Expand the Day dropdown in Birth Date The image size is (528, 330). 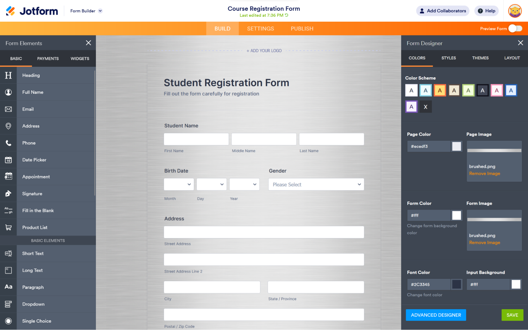click(211, 184)
